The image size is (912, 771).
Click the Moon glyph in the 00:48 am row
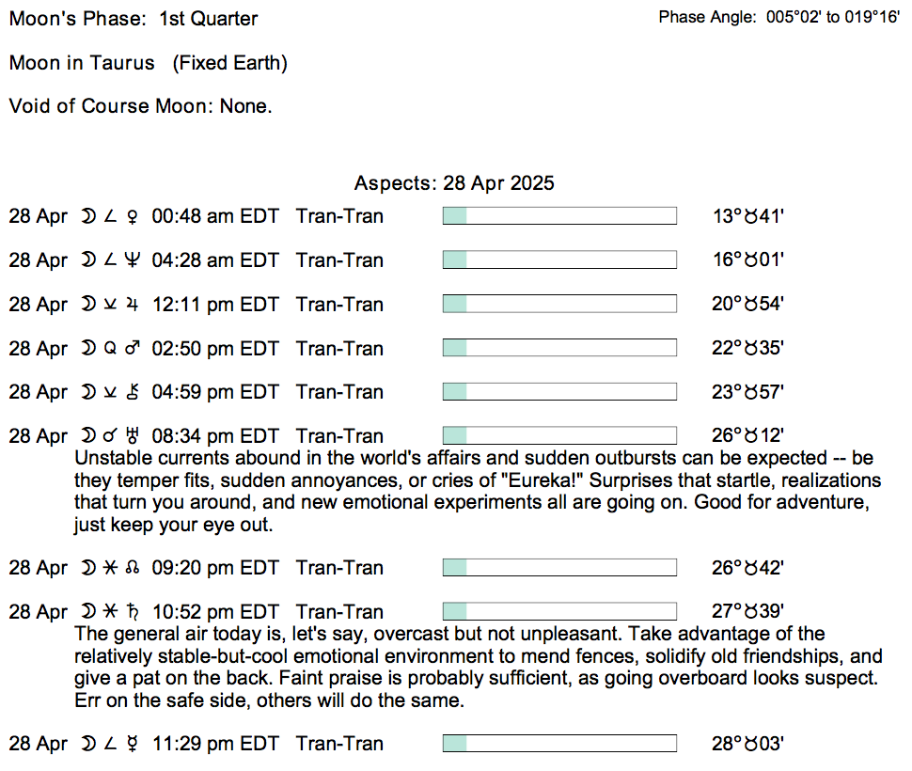(x=87, y=217)
